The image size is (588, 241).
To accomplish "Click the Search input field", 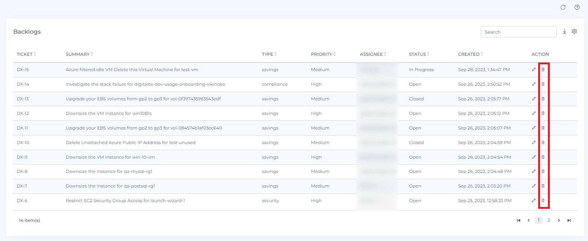I will pyautogui.click(x=518, y=32).
